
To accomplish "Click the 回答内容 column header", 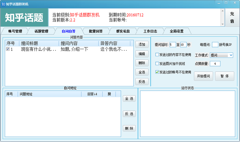I will tap(114, 43).
